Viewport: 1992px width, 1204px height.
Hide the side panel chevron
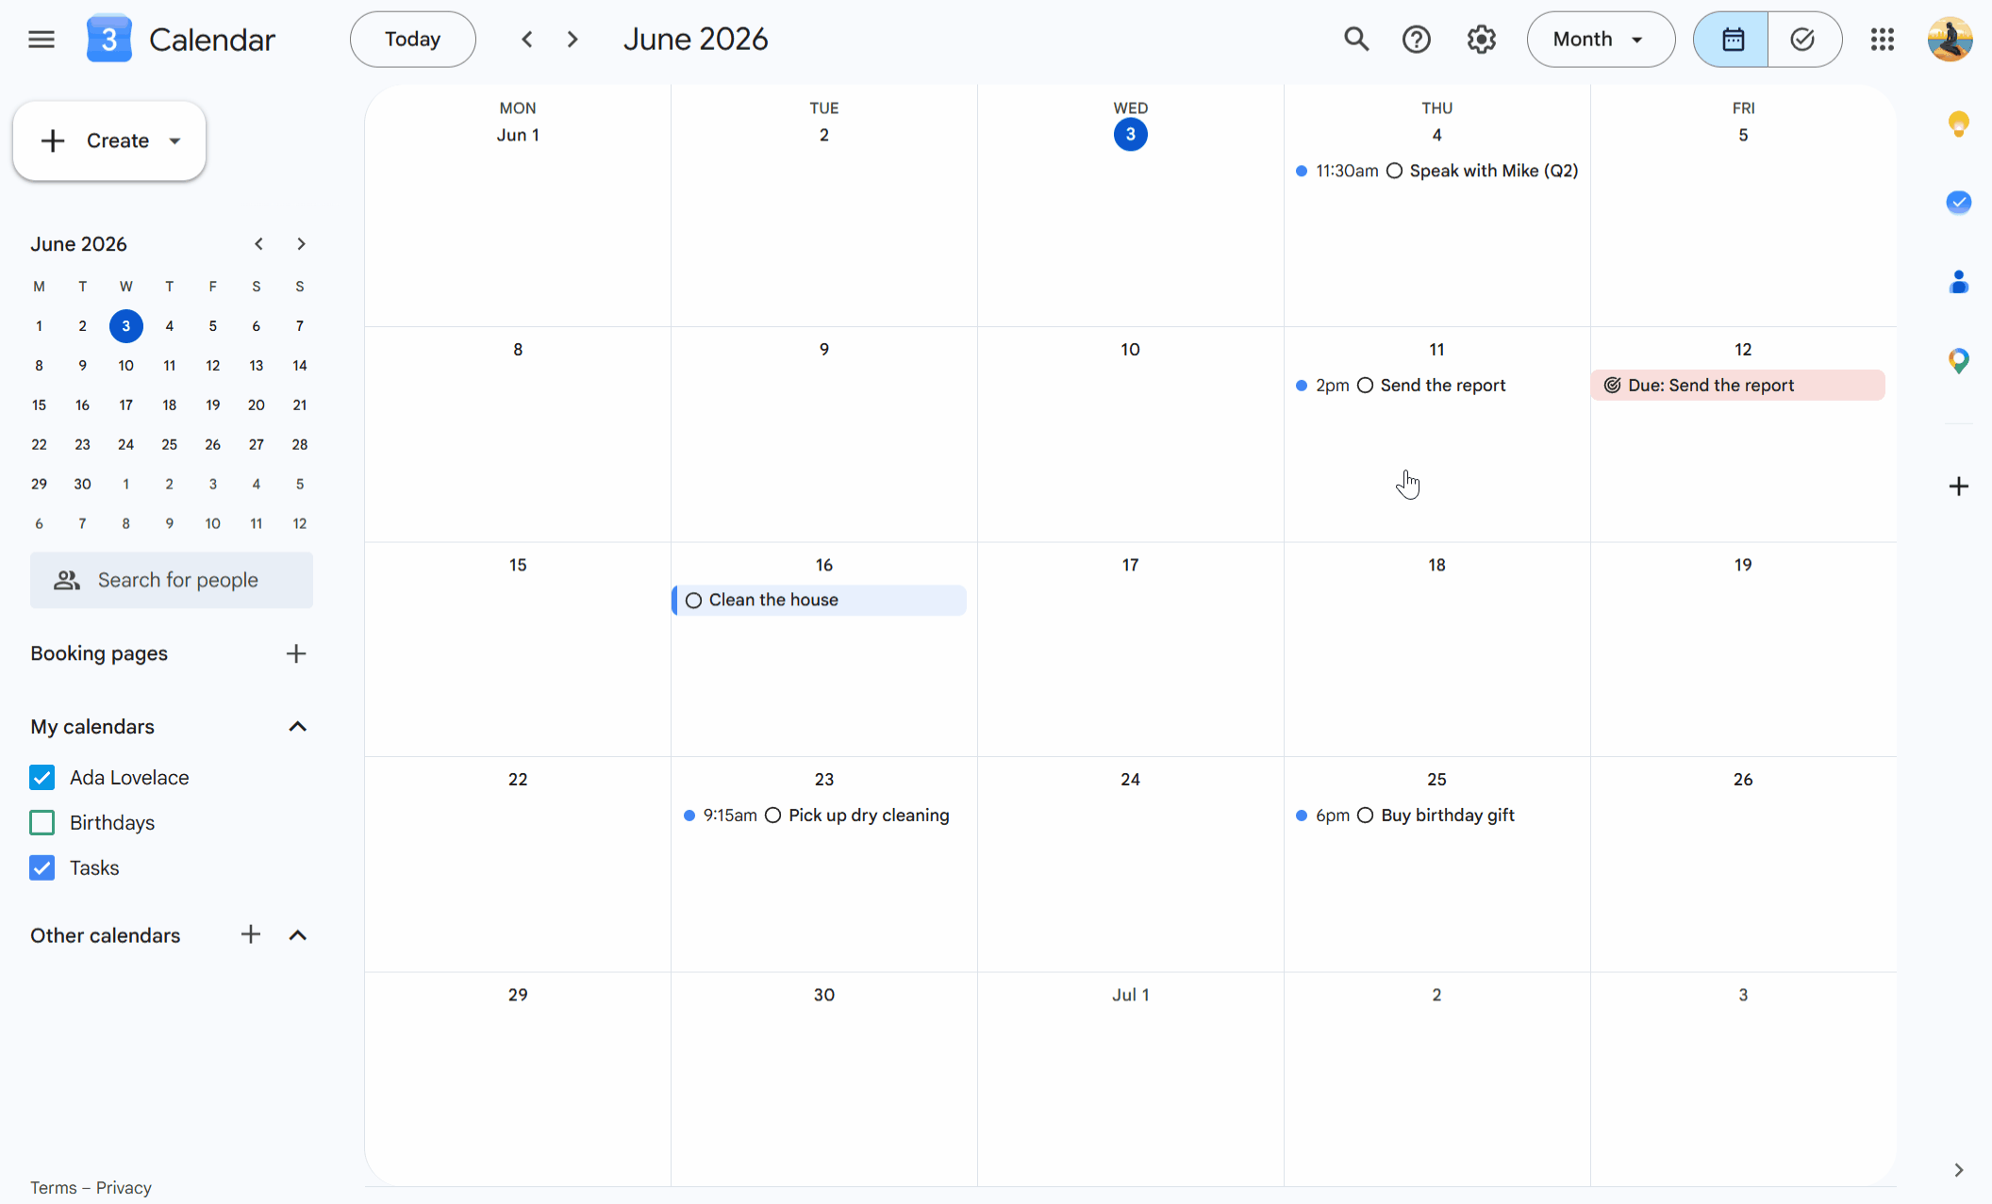[1959, 1170]
